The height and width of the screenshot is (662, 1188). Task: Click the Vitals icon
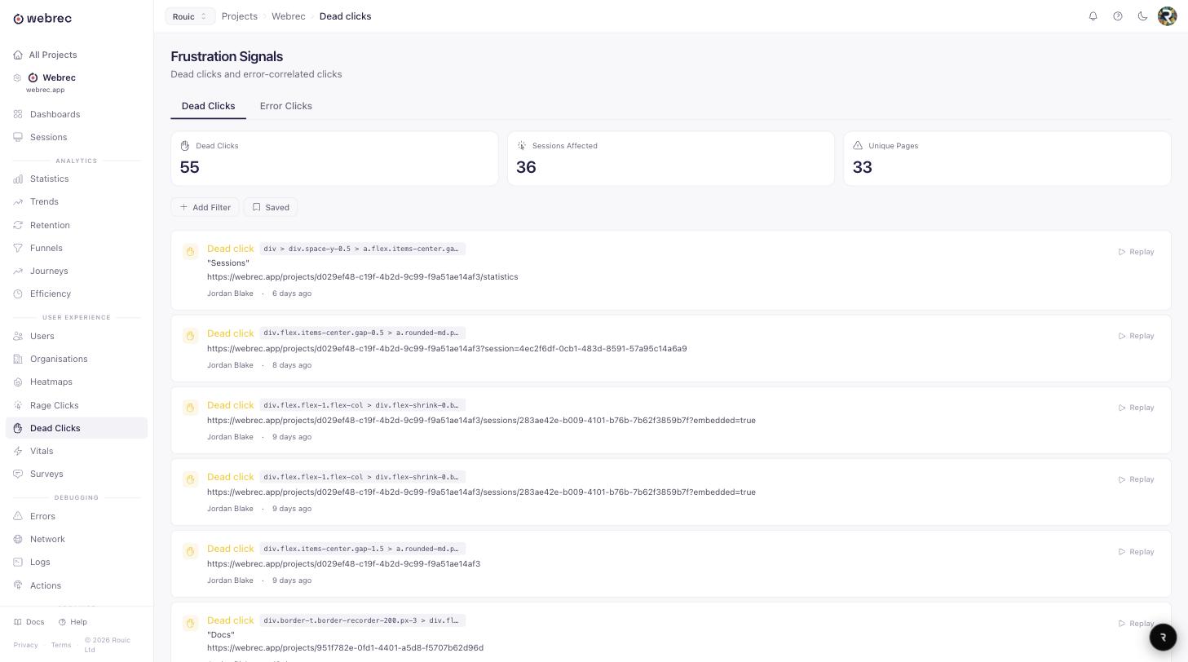[18, 451]
